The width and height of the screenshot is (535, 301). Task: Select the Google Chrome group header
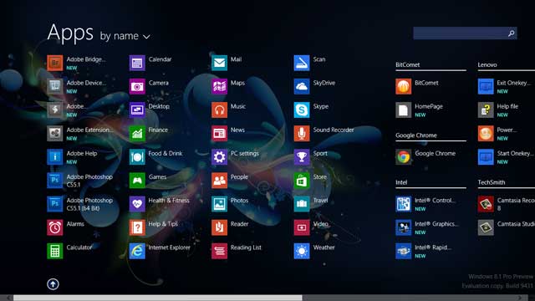[x=416, y=135]
